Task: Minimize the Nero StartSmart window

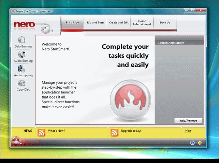Action: click(x=186, y=10)
